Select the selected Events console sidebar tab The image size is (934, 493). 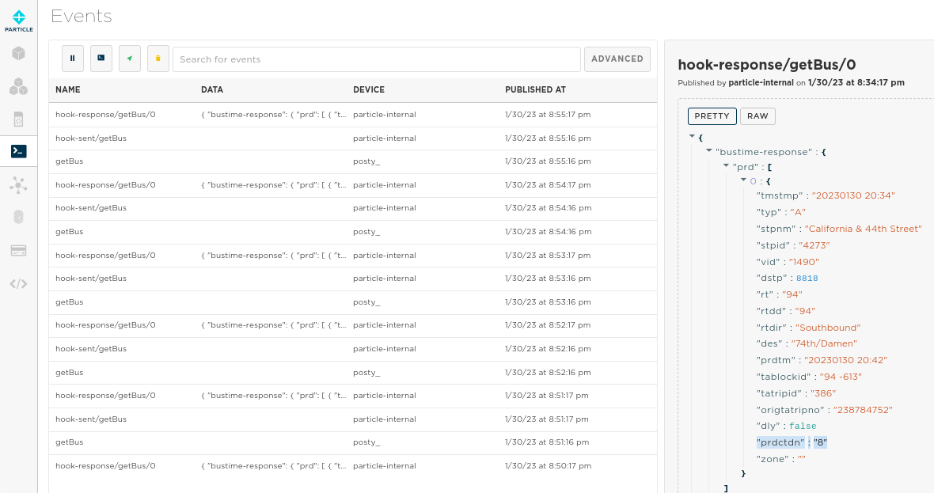pos(18,151)
